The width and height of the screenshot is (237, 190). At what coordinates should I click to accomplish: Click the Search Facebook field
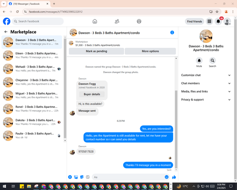pos(38,21)
